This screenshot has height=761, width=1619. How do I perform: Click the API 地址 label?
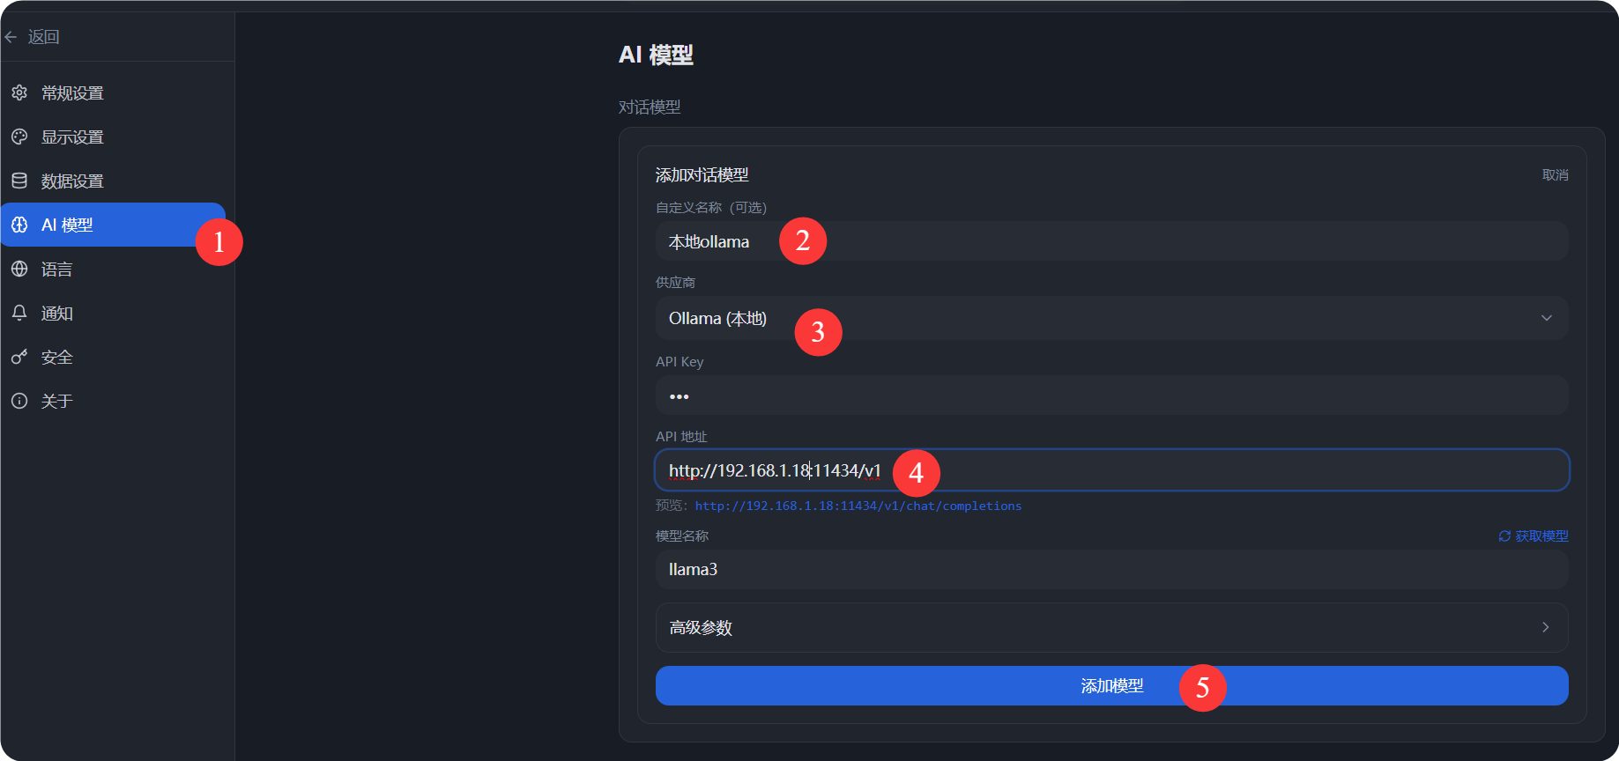681,437
